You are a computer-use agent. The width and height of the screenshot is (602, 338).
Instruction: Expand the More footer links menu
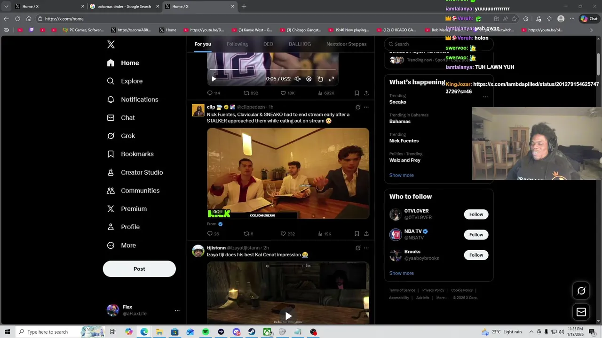click(x=442, y=298)
